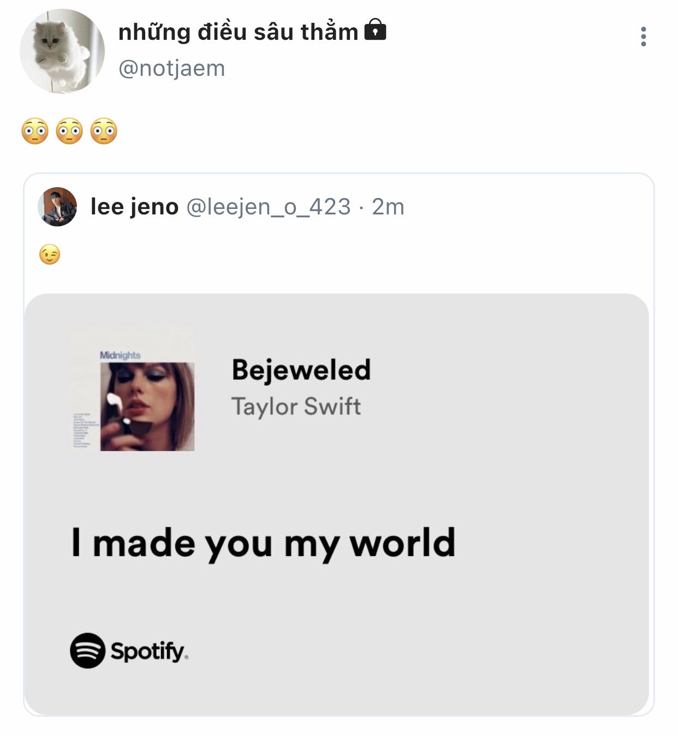678x736 pixels.
Task: Click the winking face emoji
Action: pos(50,255)
